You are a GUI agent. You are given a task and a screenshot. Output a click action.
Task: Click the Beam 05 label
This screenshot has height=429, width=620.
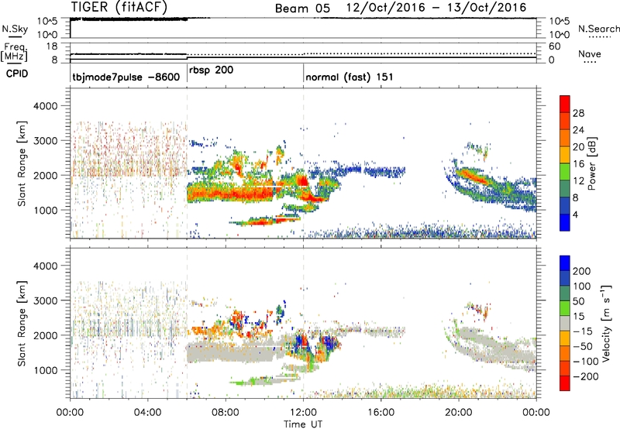(x=302, y=9)
